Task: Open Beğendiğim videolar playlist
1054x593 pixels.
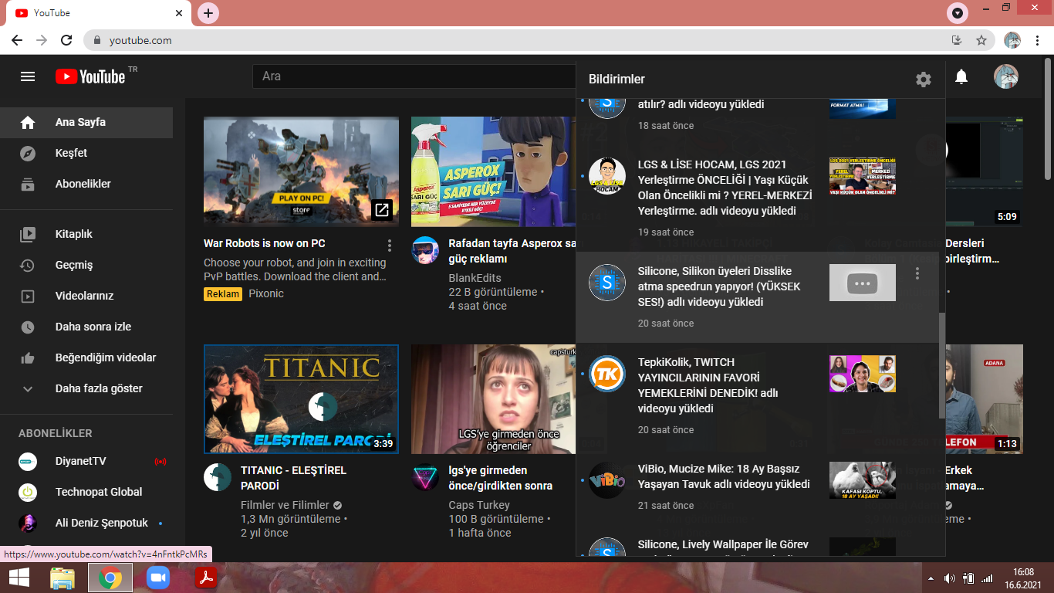Action: pos(86,357)
